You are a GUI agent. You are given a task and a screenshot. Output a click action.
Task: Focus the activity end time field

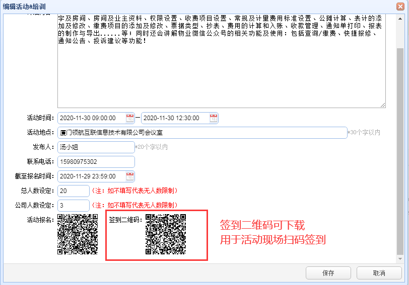pos(175,118)
